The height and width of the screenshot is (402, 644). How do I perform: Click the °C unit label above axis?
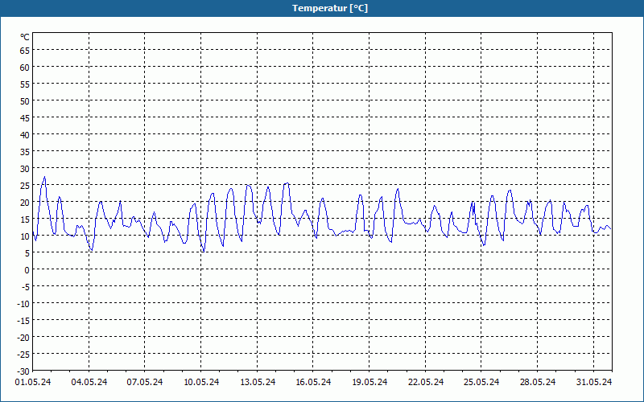(x=25, y=37)
